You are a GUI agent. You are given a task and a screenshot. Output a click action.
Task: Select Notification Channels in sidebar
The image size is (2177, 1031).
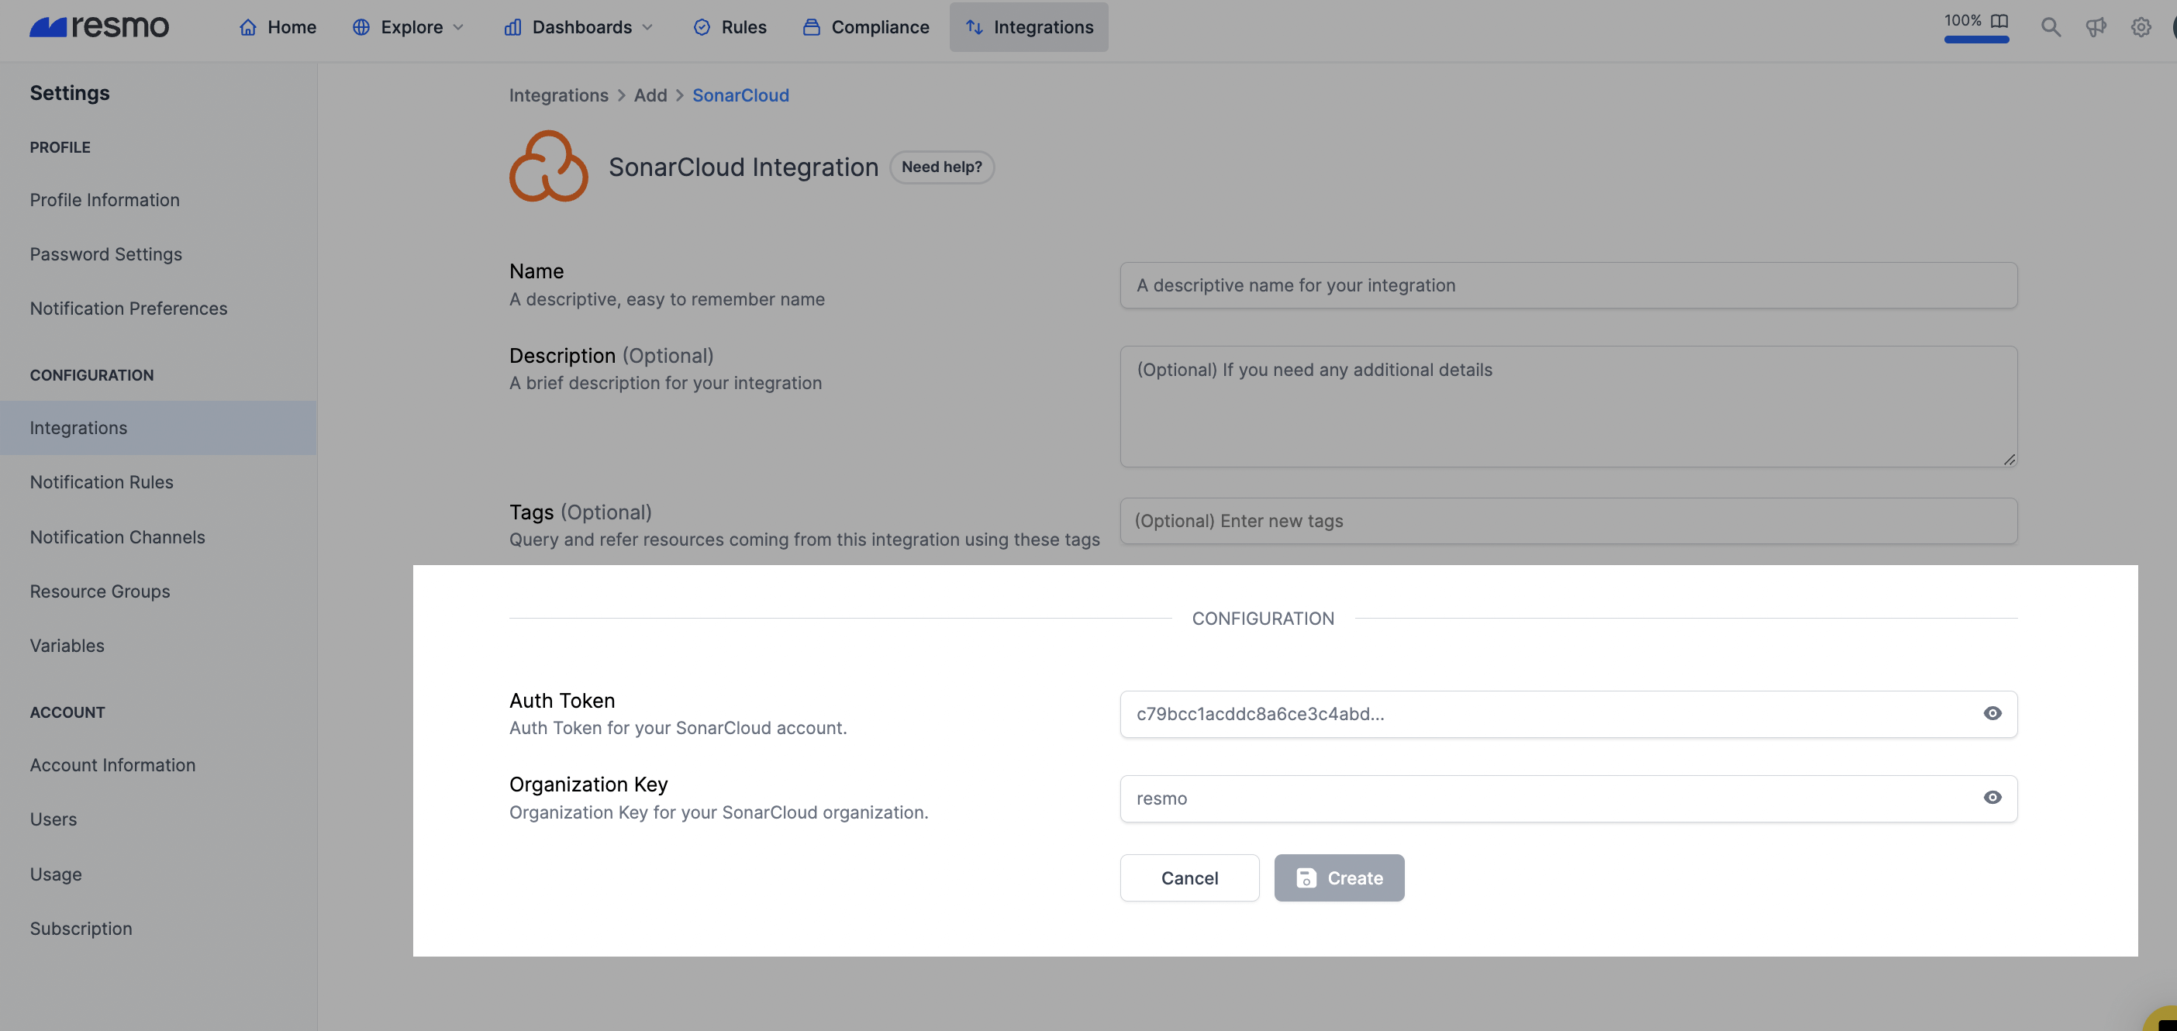(x=118, y=536)
